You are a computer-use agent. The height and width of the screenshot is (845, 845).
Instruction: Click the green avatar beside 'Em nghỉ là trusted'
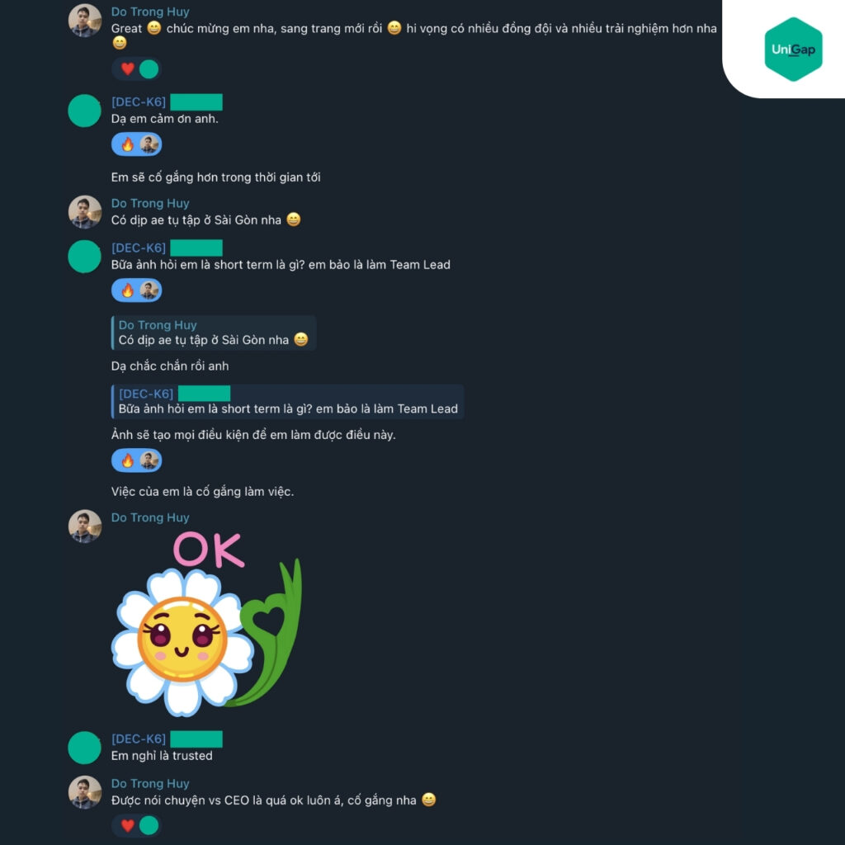(85, 748)
